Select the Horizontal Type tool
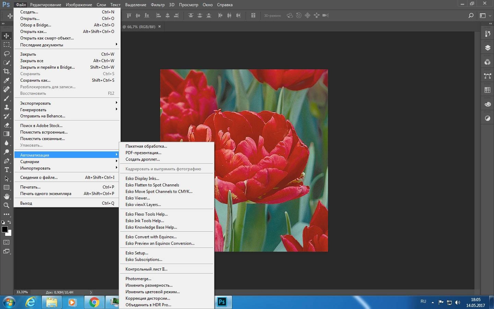Screen dimensions: 494x309 [x=7, y=170]
